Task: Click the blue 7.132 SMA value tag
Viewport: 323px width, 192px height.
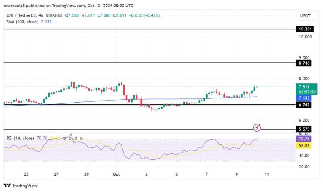Action: [304, 98]
